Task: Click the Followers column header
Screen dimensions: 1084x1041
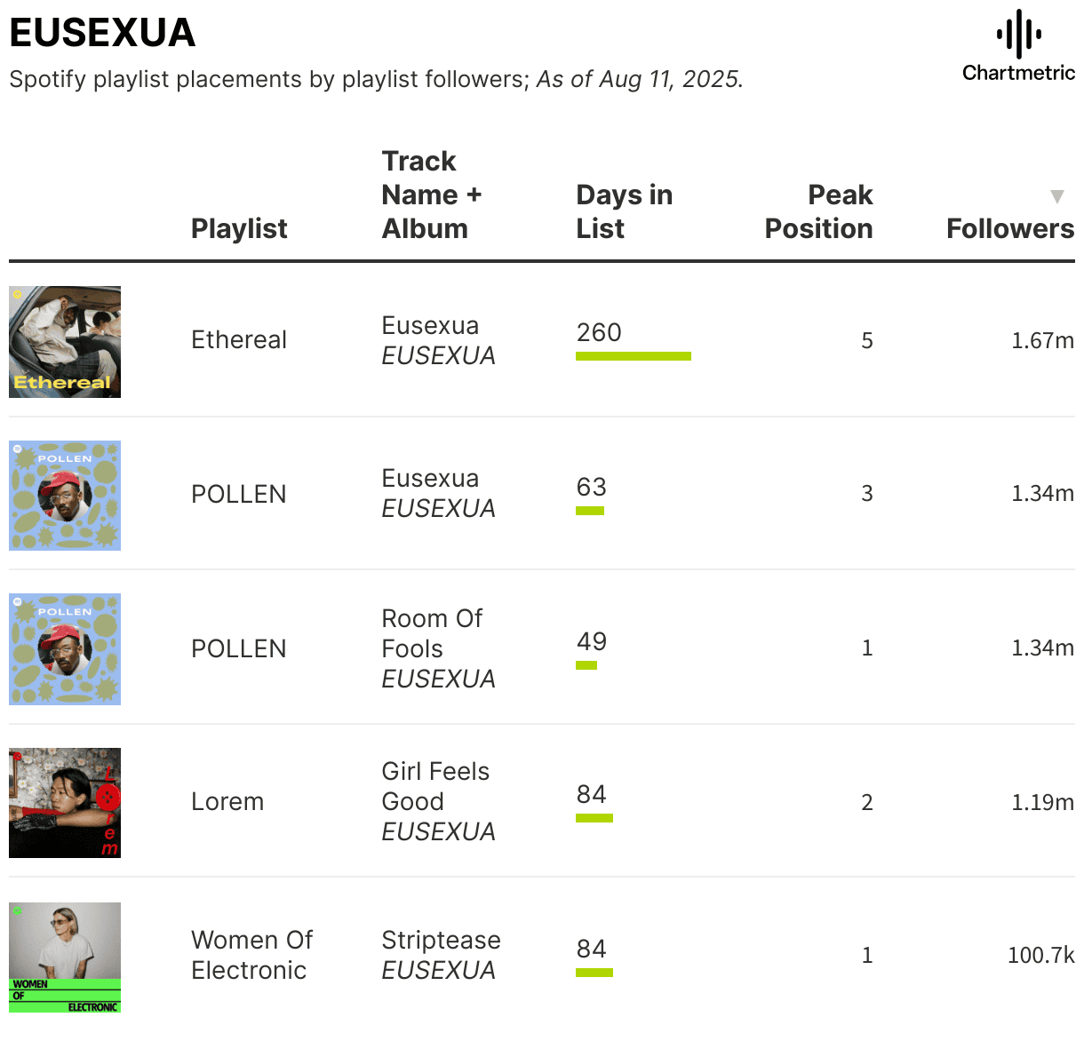Action: click(1009, 228)
